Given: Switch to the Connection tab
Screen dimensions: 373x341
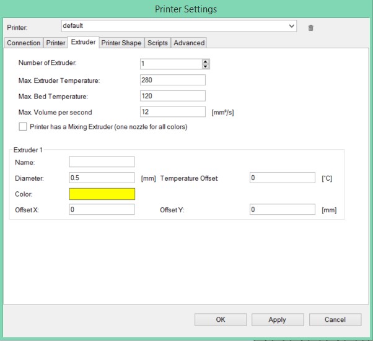Looking at the screenshot, I should click(x=24, y=43).
